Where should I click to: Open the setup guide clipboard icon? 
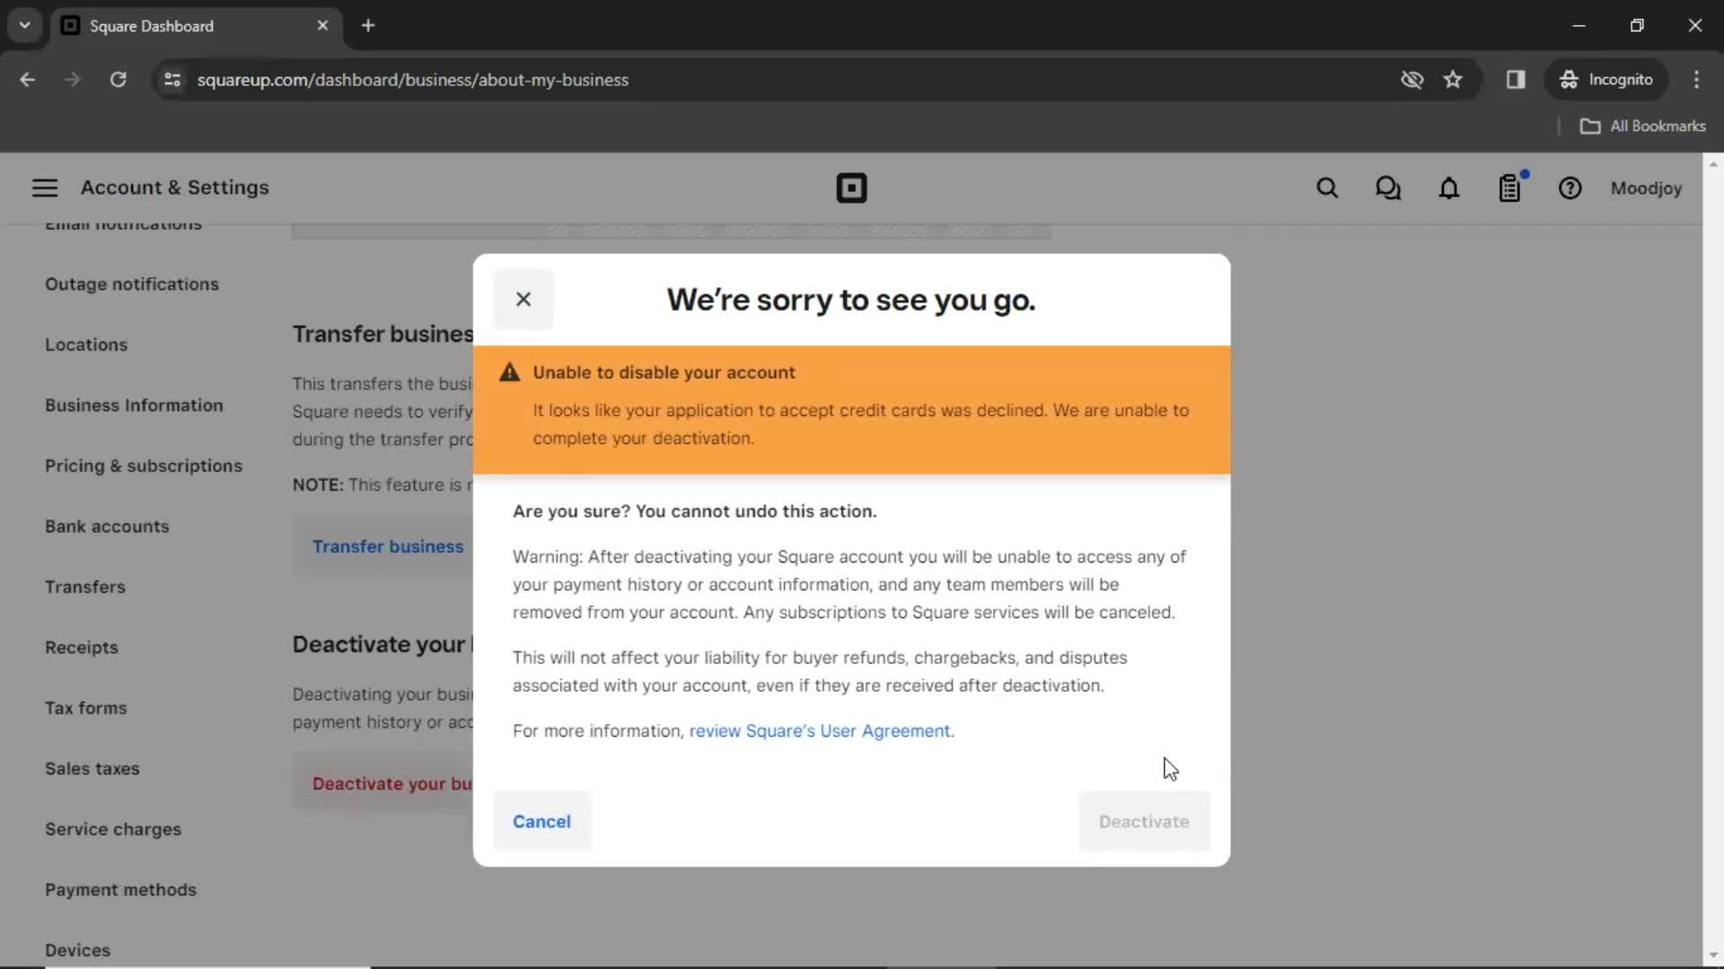coord(1510,188)
